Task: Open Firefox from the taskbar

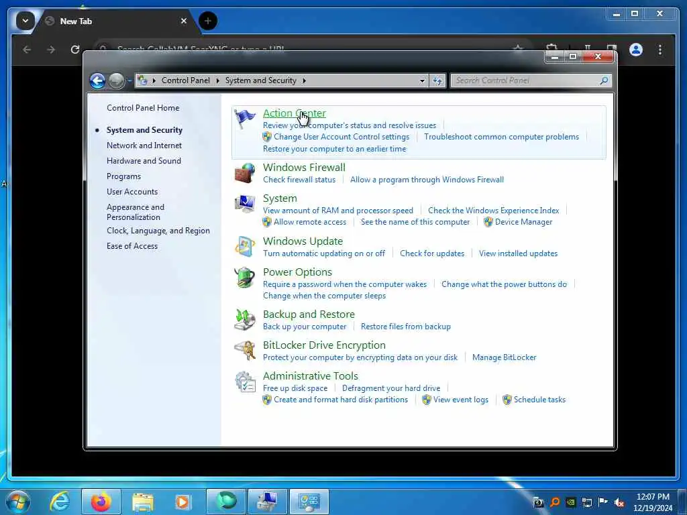Action: tap(101, 502)
